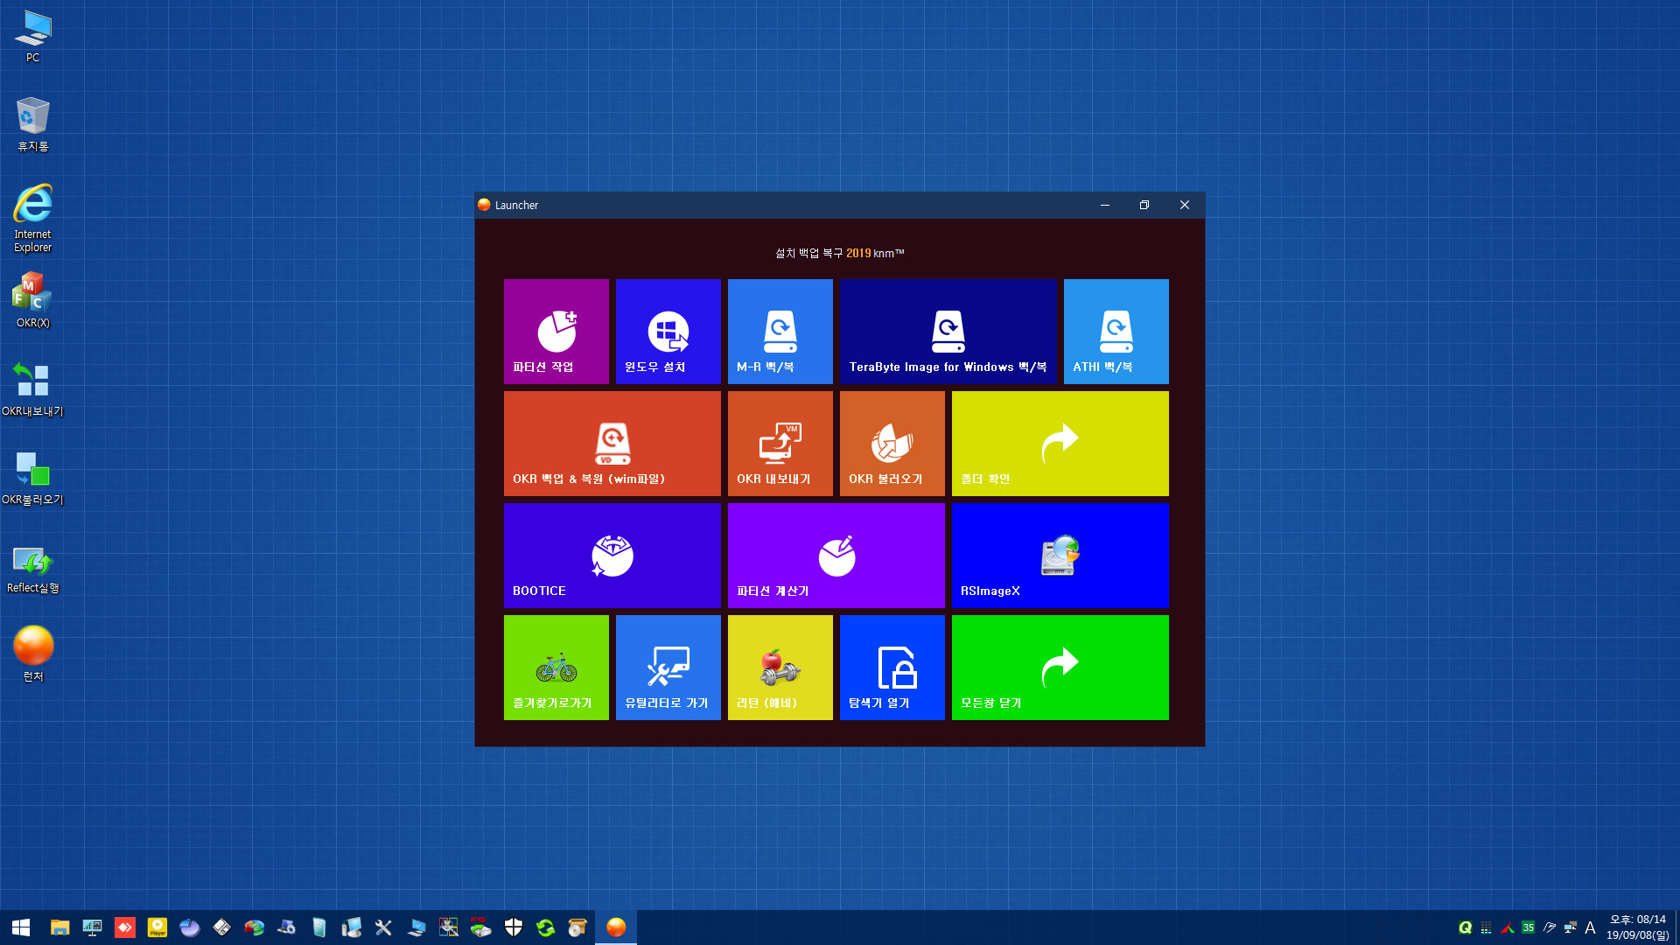The height and width of the screenshot is (945, 1680).
Task: Open File Explorer from the taskbar
Action: click(59, 927)
